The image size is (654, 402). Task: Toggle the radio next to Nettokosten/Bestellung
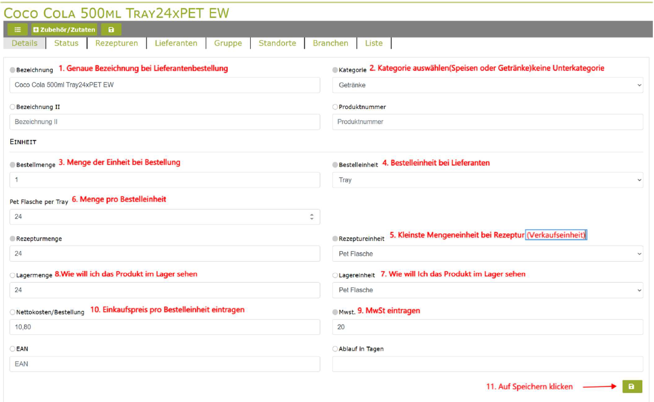coord(12,312)
